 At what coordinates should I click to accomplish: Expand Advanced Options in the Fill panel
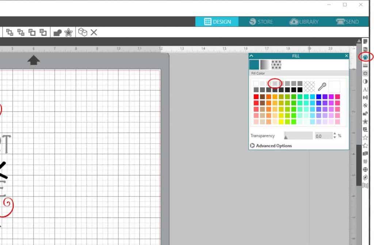(x=271, y=146)
